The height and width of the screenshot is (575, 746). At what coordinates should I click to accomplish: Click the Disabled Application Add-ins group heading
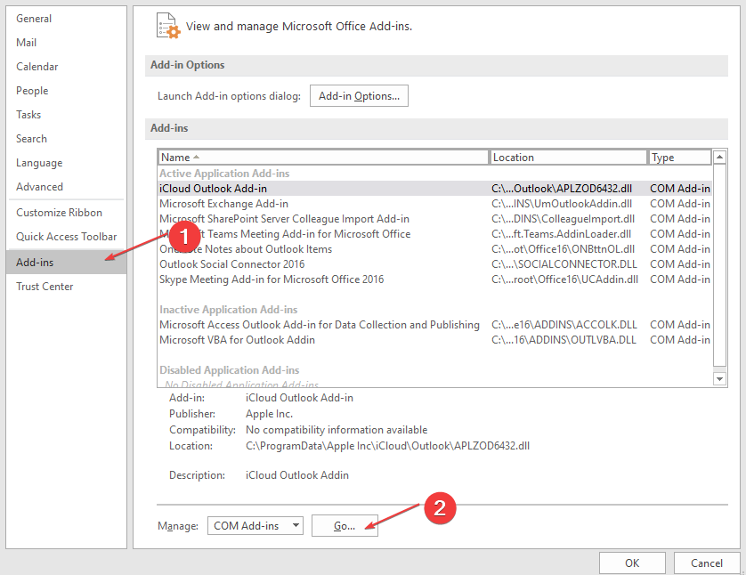pyautogui.click(x=230, y=370)
